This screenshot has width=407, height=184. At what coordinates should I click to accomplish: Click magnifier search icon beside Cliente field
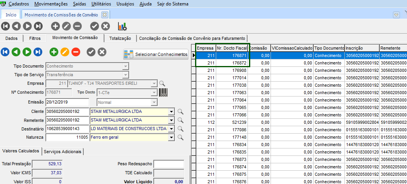point(180,112)
